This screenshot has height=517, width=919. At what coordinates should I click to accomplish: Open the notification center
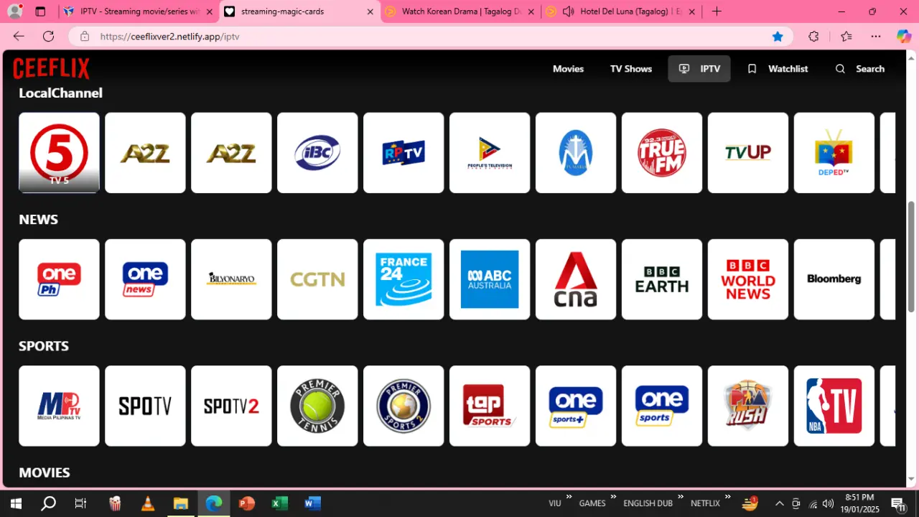(898, 504)
